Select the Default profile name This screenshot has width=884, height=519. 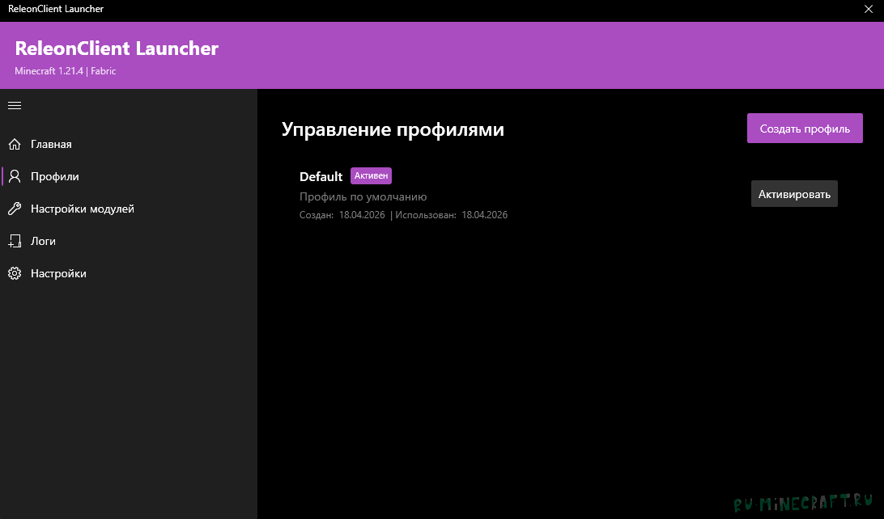pos(321,176)
